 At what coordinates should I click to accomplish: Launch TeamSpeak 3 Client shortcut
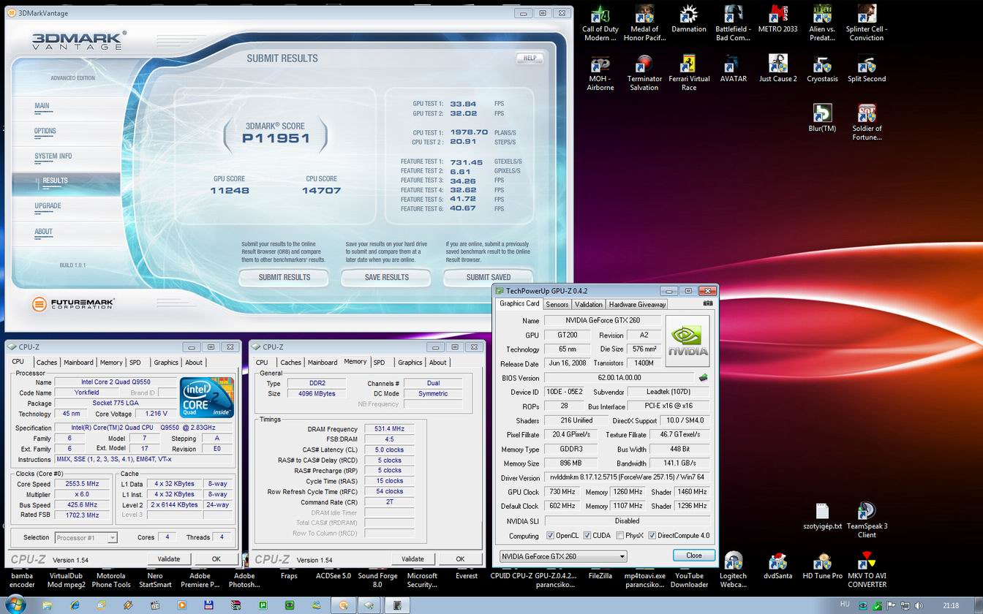point(867,520)
